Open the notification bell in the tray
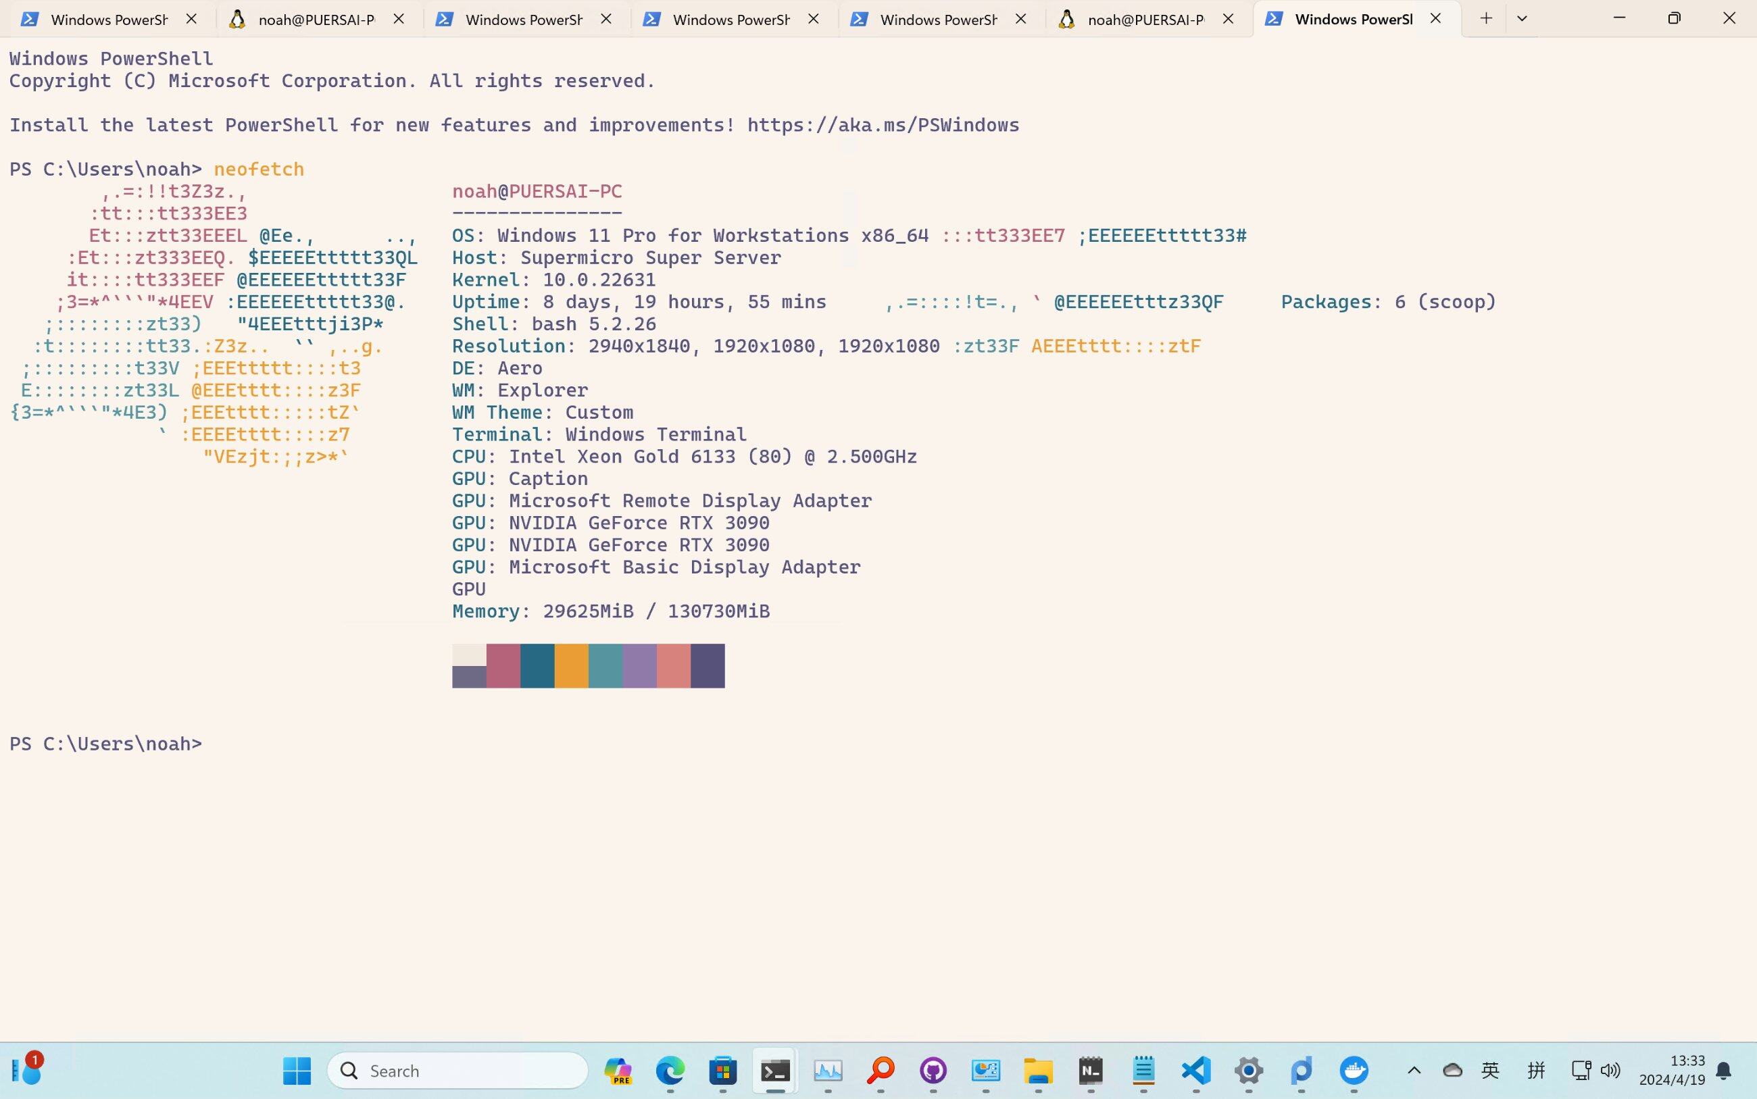Viewport: 1757px width, 1099px height. [x=1724, y=1070]
